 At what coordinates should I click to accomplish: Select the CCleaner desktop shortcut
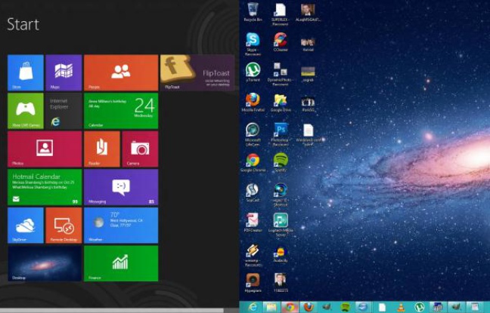click(281, 42)
